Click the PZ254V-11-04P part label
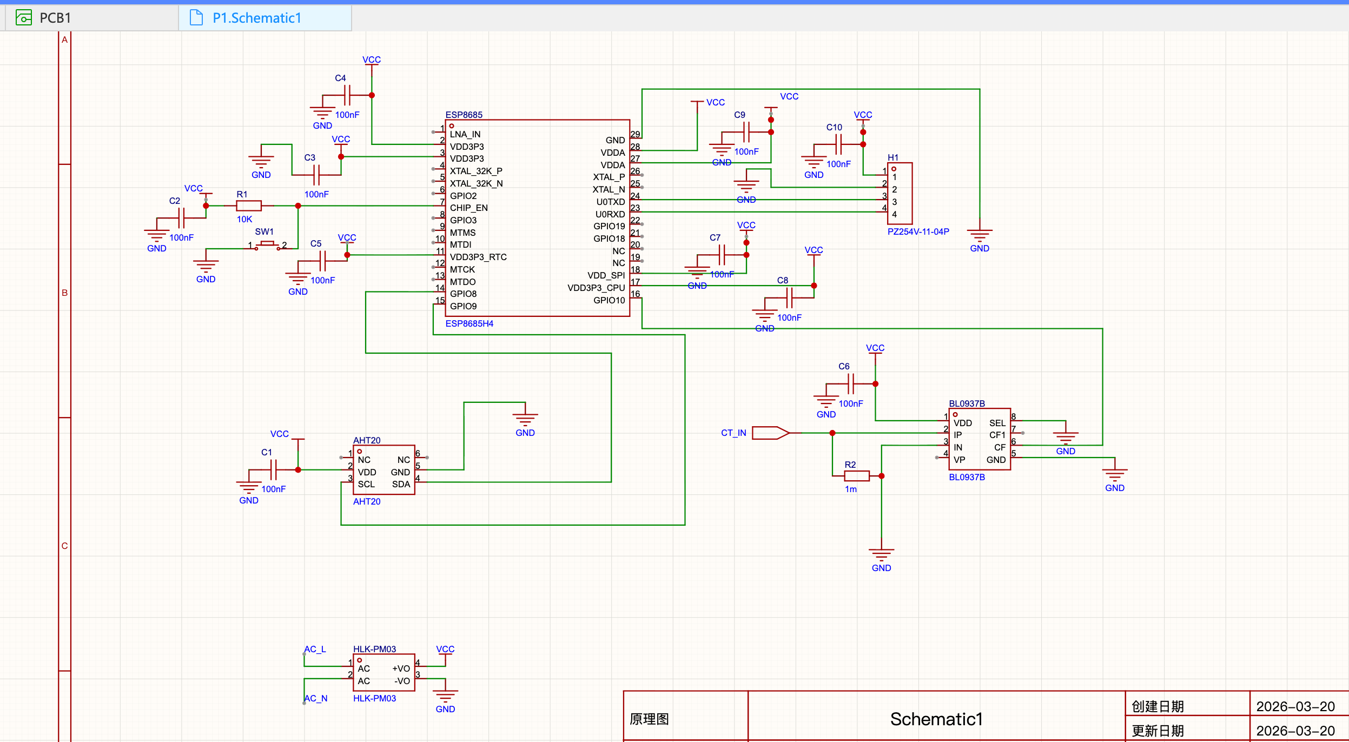 918,231
